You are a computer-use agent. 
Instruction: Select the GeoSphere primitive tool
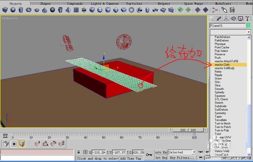coord(52,10)
